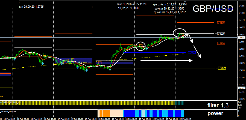This screenshot has height=120, width=246.
Task: Click the chart shift triangle marker at top
Action: 185,1
